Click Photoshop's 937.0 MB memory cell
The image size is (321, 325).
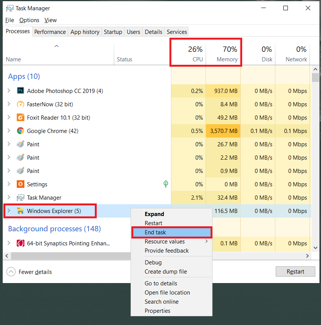pos(223,91)
